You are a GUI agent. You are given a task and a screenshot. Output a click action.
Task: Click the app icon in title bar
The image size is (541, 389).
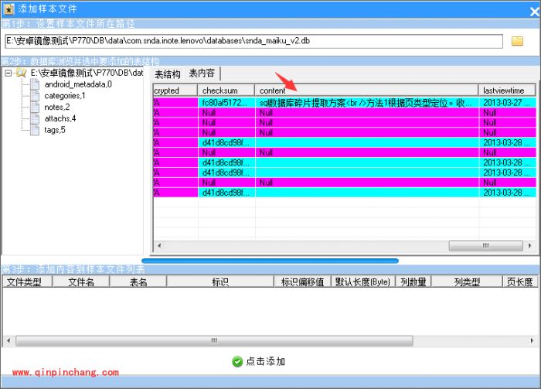tap(8, 7)
